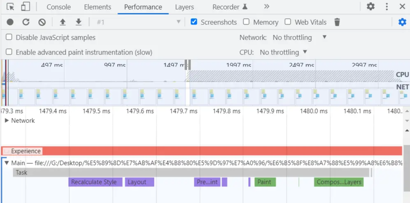The width and height of the screenshot is (410, 203).
Task: Open capture settings blue gear icon
Action: click(402, 22)
